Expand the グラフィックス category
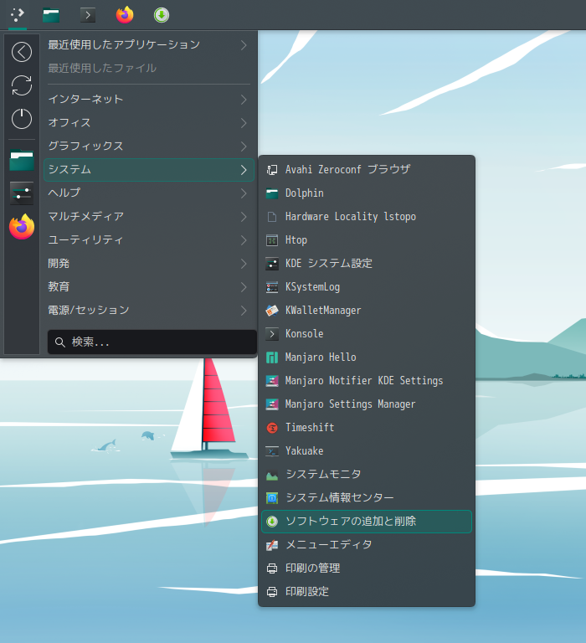This screenshot has width=586, height=643. (x=149, y=146)
